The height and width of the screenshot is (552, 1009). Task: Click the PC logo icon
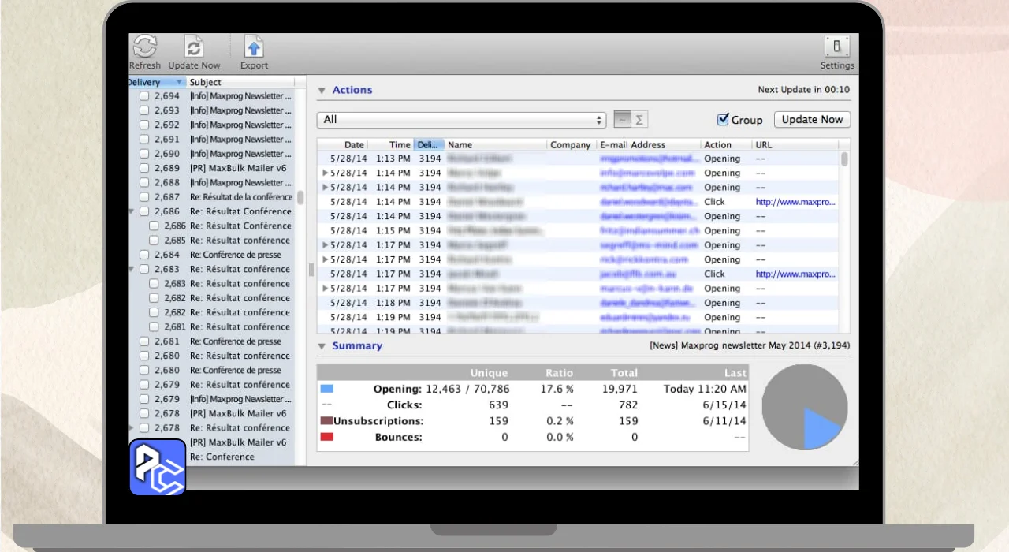[x=158, y=467]
